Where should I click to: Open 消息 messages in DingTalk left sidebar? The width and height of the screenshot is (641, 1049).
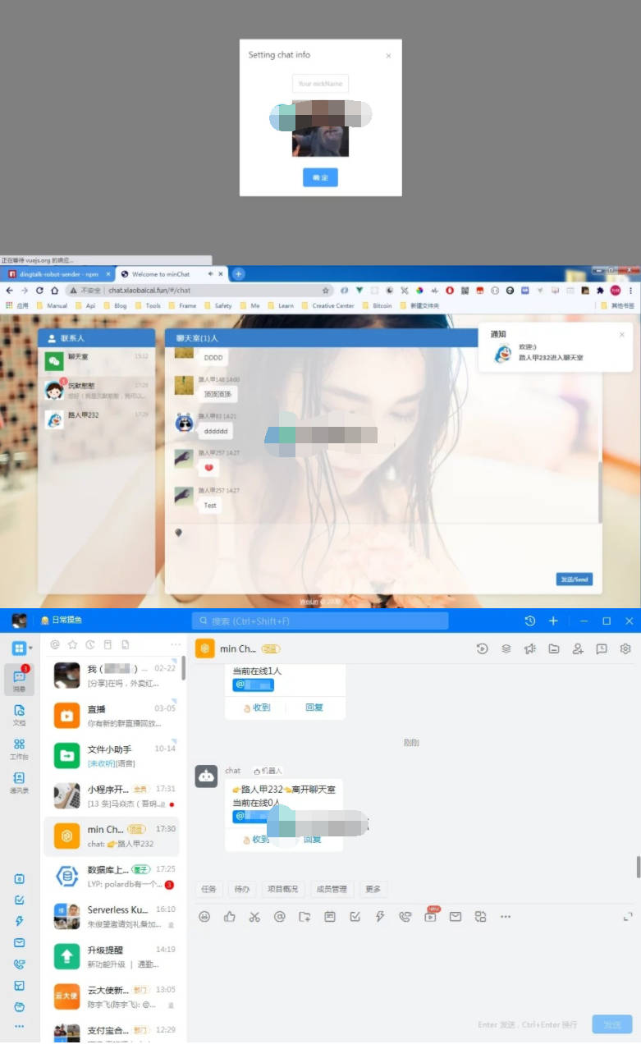tap(19, 680)
